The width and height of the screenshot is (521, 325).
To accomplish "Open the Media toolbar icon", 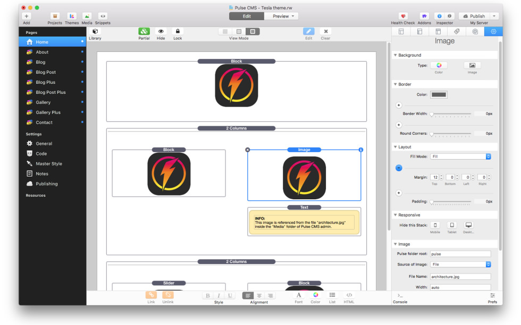I will point(87,16).
